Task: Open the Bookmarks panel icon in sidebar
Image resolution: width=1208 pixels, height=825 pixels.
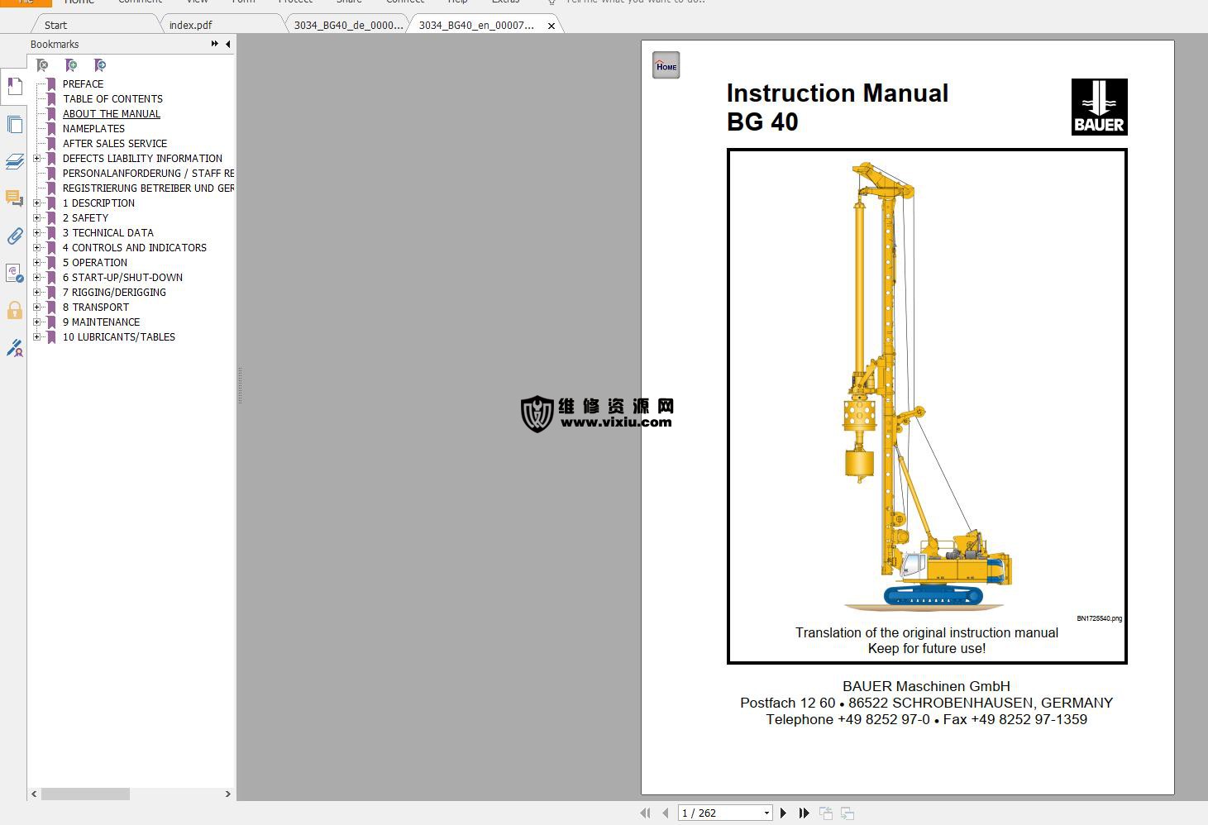Action: coord(14,86)
